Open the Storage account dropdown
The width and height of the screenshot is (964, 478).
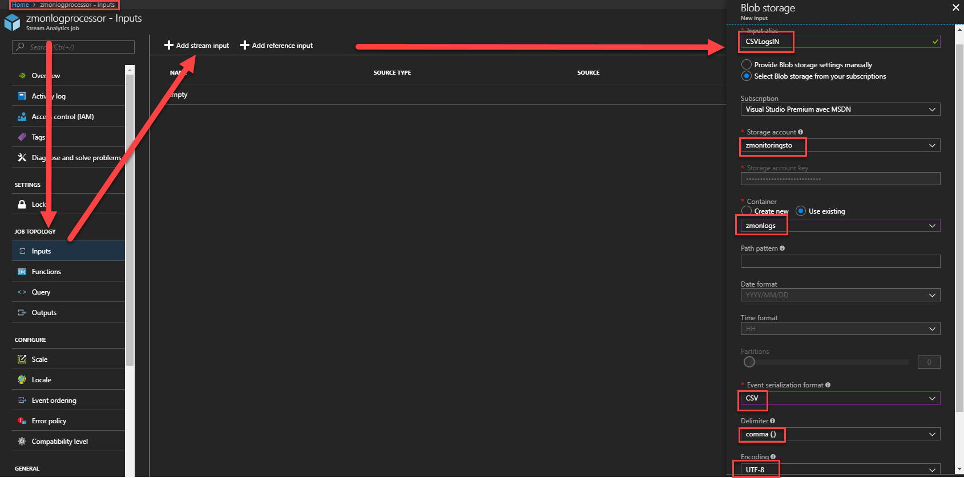(x=840, y=145)
